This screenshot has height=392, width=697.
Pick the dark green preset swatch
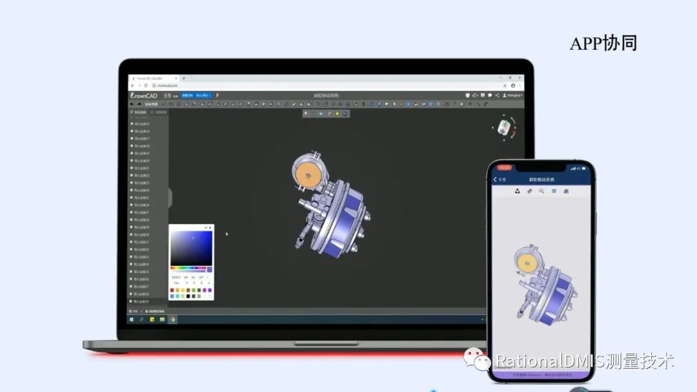click(199, 290)
